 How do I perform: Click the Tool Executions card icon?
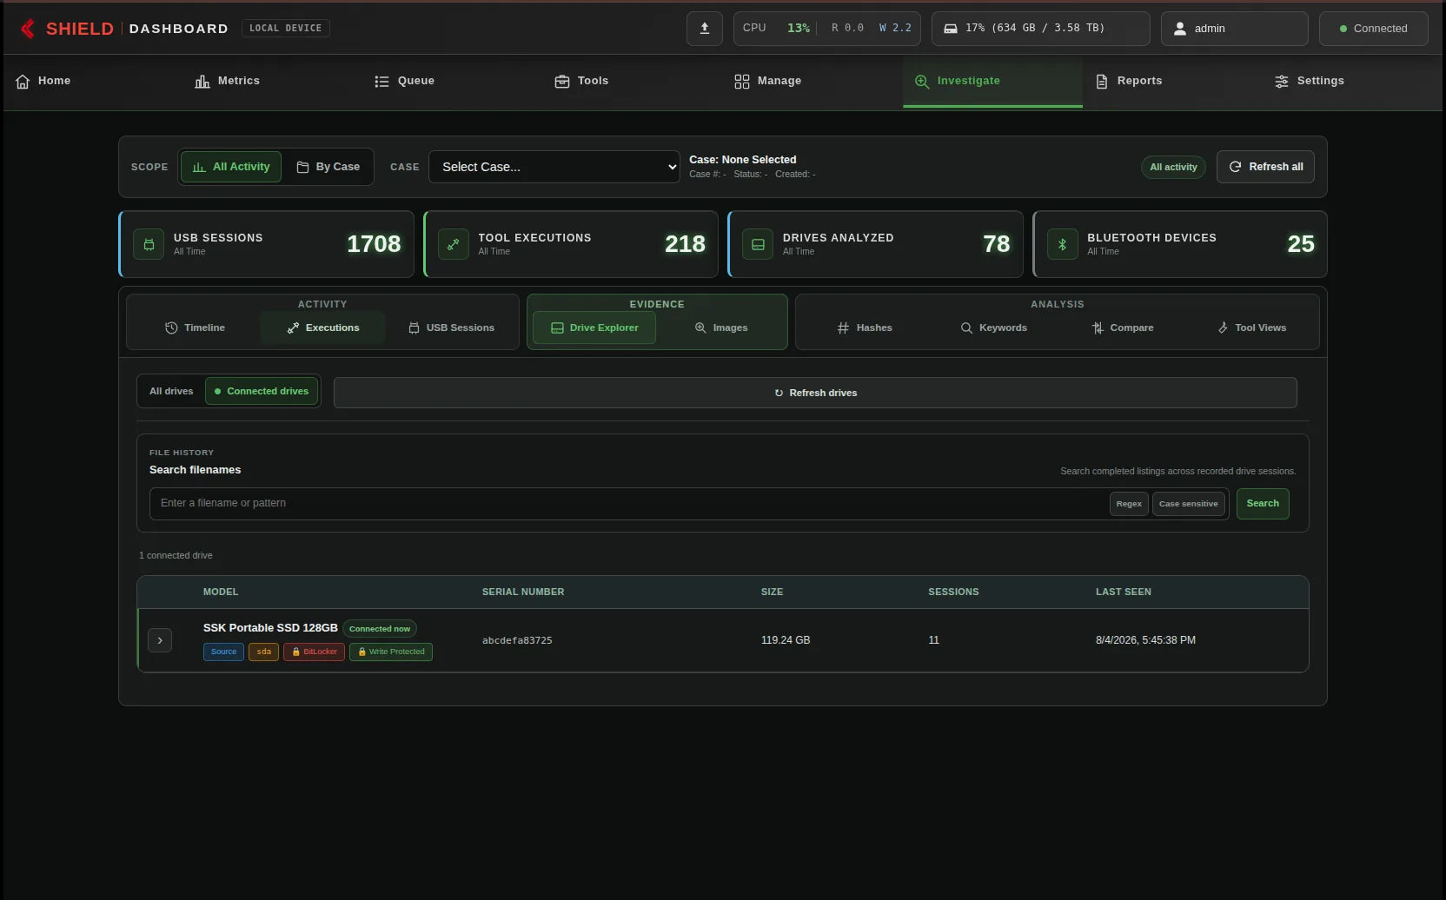453,244
